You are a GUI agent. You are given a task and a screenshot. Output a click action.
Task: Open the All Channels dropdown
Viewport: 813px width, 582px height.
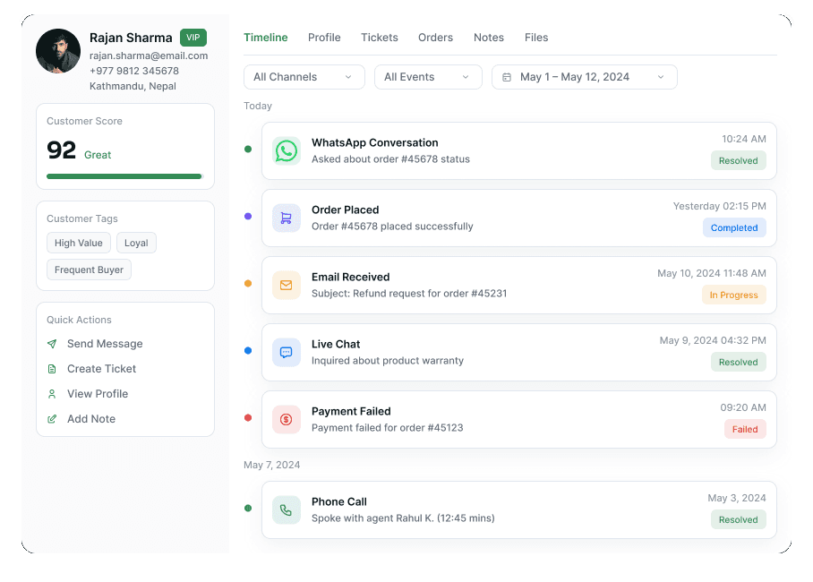(x=304, y=77)
